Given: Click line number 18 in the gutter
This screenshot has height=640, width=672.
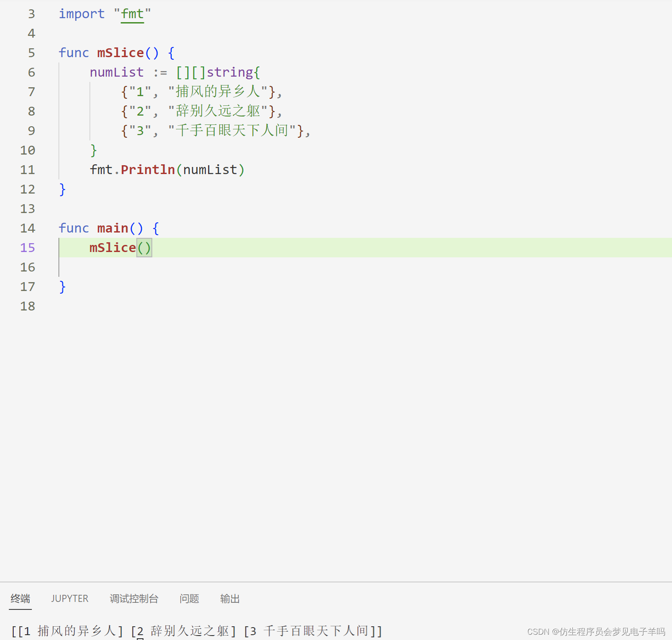Looking at the screenshot, I should pos(27,306).
